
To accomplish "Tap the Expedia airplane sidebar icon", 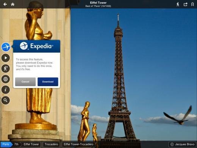I will [6, 47].
